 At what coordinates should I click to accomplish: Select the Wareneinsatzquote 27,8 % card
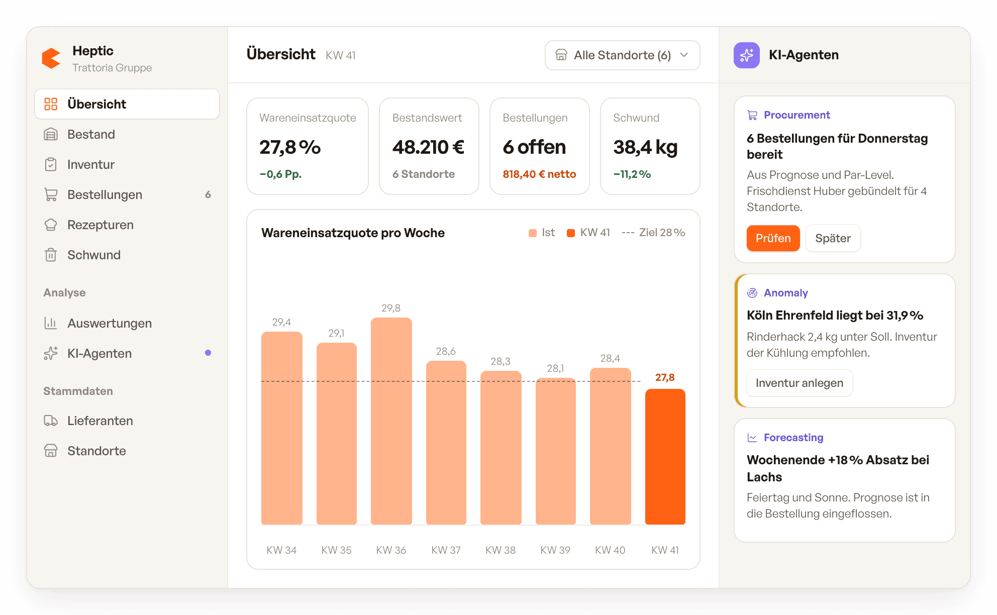308,146
